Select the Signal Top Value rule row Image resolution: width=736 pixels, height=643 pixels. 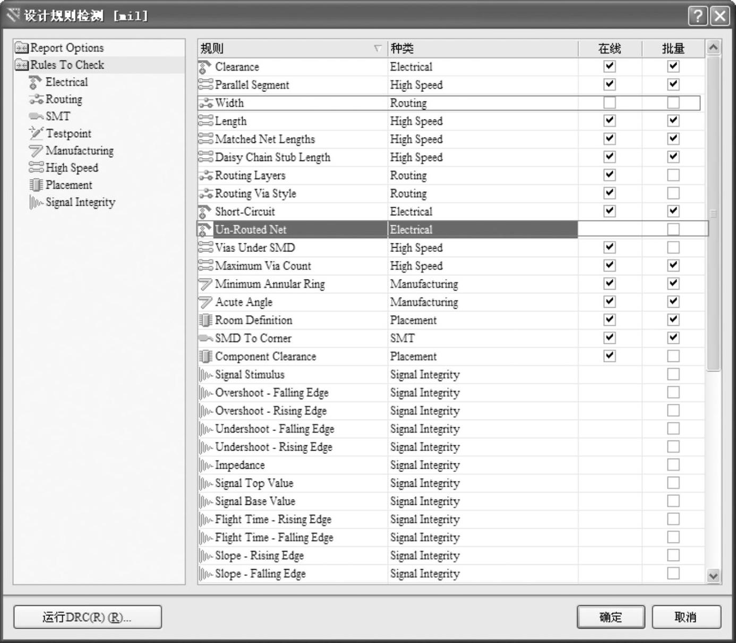[451, 483]
